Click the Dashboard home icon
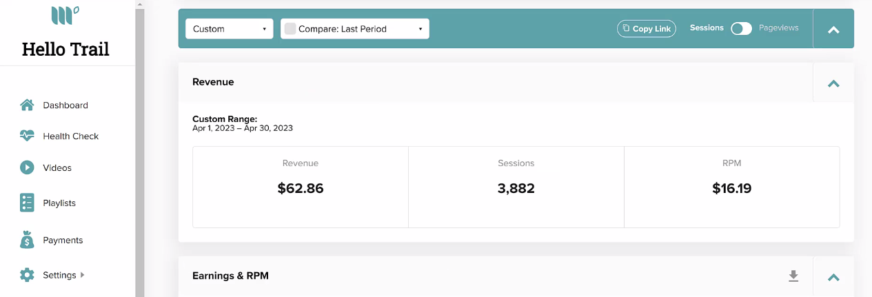The image size is (872, 297). (27, 105)
